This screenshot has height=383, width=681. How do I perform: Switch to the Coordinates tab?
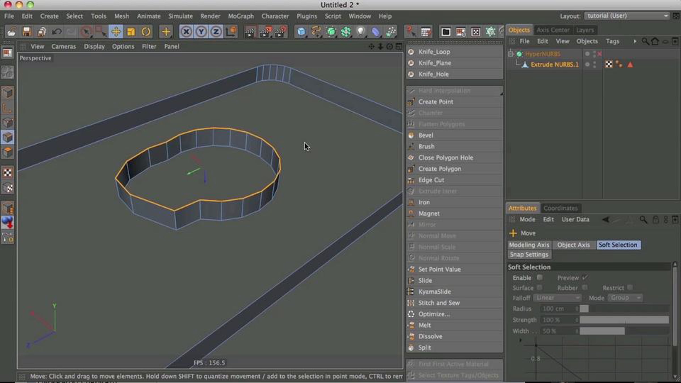point(560,208)
